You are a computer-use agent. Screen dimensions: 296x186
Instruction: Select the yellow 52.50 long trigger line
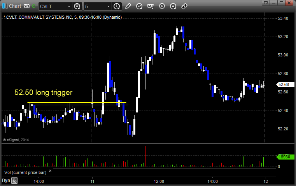pyautogui.click(x=77, y=103)
